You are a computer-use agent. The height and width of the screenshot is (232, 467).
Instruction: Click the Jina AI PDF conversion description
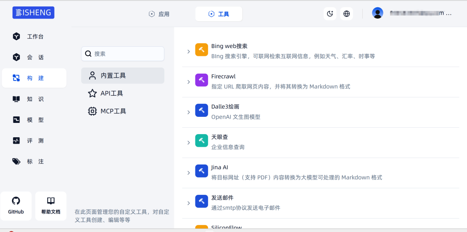pyautogui.click(x=297, y=178)
